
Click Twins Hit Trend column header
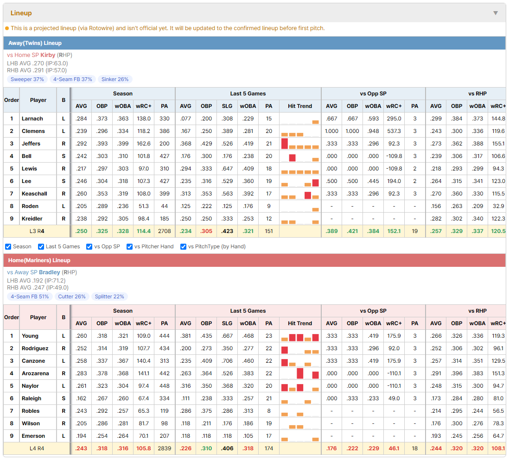300,106
